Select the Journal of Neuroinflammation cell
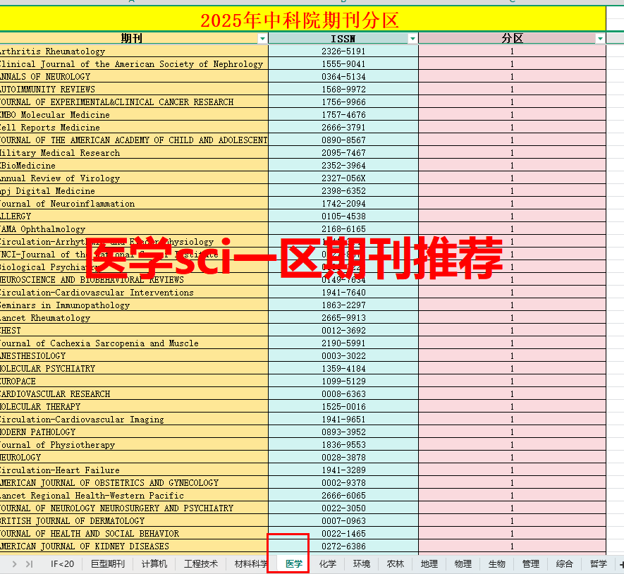Image resolution: width=624 pixels, height=574 pixels. (134, 204)
